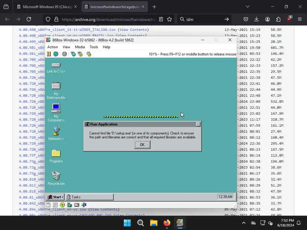Select the Recycle.bin desktop icon

click(56, 178)
